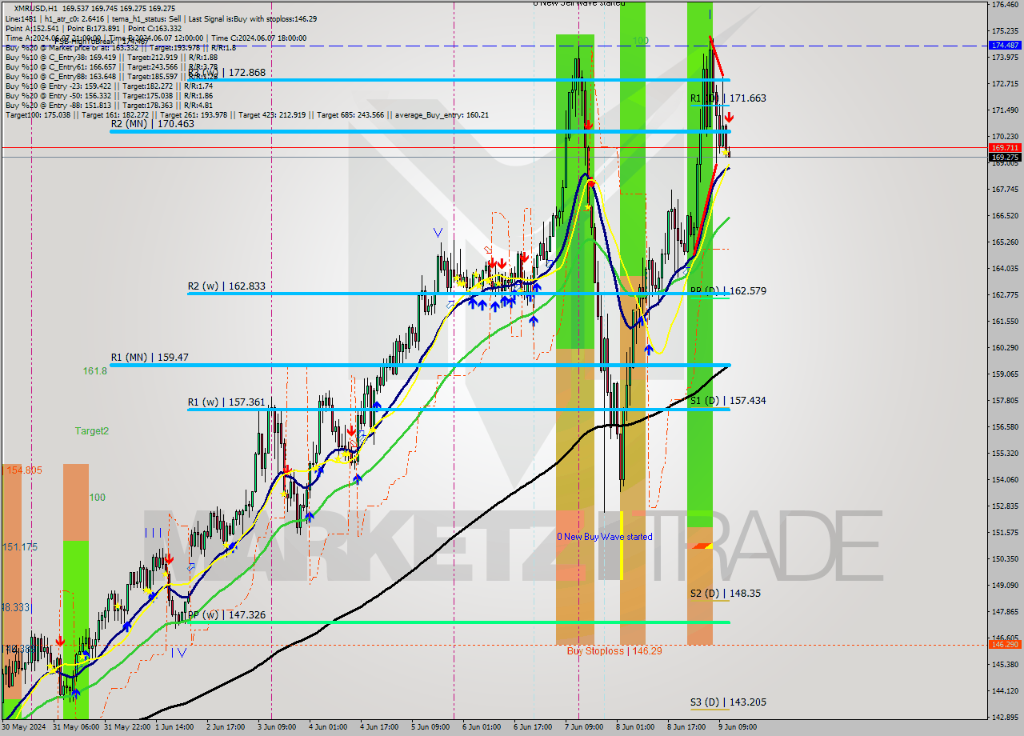The width and height of the screenshot is (1024, 736).
Task: Select the 'Buy %10 @ Entry -23: 159.422' row
Action: point(111,86)
